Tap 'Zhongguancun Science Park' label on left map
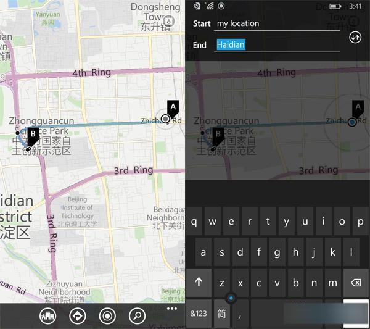This screenshot has height=329, width=370. tap(41, 126)
